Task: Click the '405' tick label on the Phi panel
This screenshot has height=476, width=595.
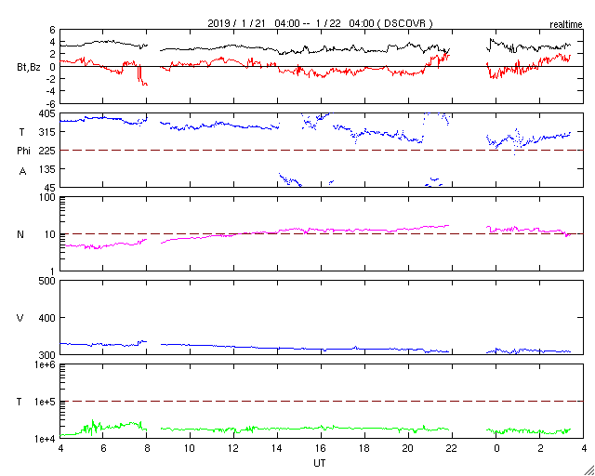Action: point(47,113)
